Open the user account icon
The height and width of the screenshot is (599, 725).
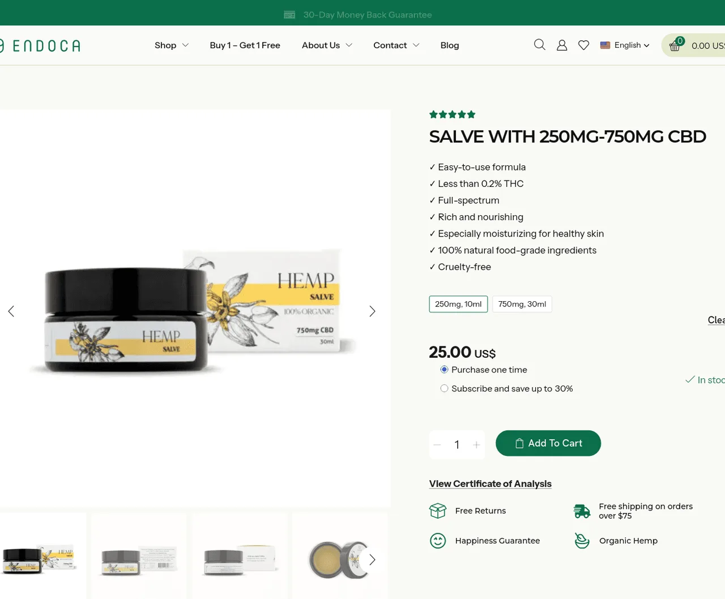[562, 45]
